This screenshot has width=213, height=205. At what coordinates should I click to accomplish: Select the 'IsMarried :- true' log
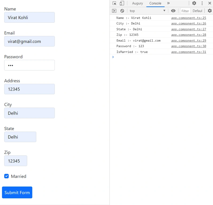[x=132, y=52]
